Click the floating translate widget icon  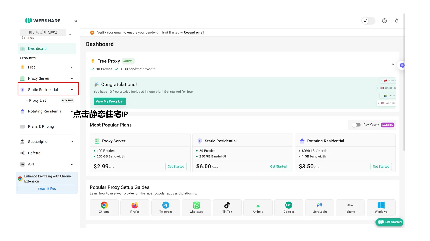pyautogui.click(x=402, y=65)
